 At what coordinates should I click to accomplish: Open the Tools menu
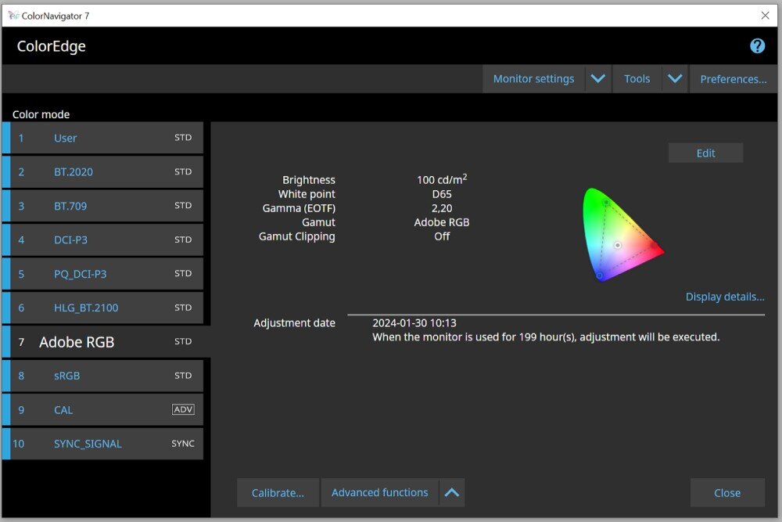637,79
